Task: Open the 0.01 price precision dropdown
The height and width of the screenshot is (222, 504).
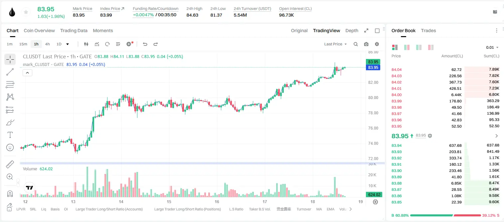Action: pyautogui.click(x=492, y=48)
